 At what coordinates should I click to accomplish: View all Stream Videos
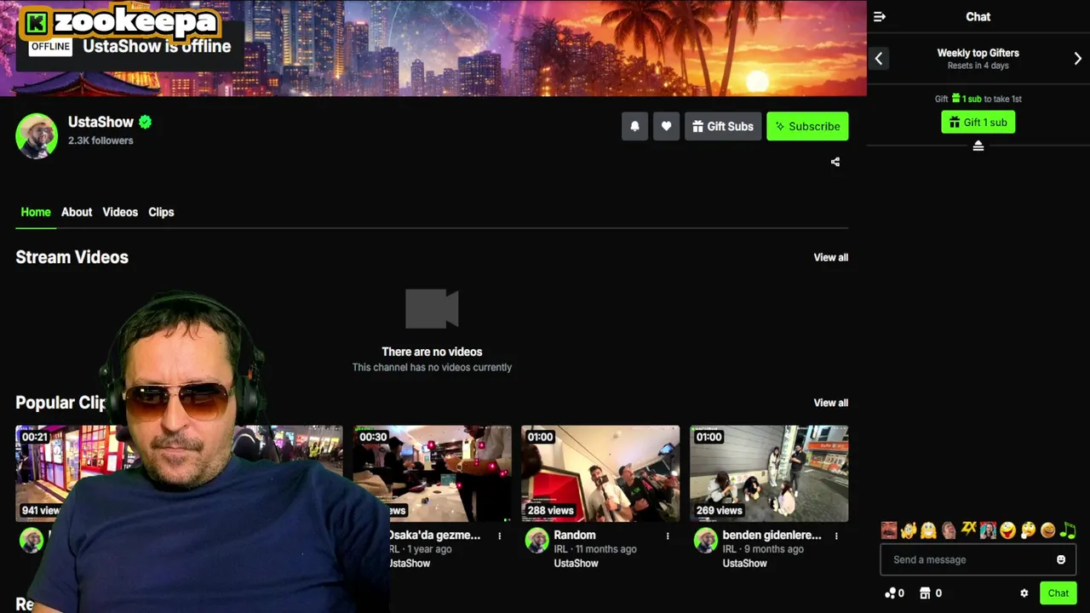click(x=831, y=257)
